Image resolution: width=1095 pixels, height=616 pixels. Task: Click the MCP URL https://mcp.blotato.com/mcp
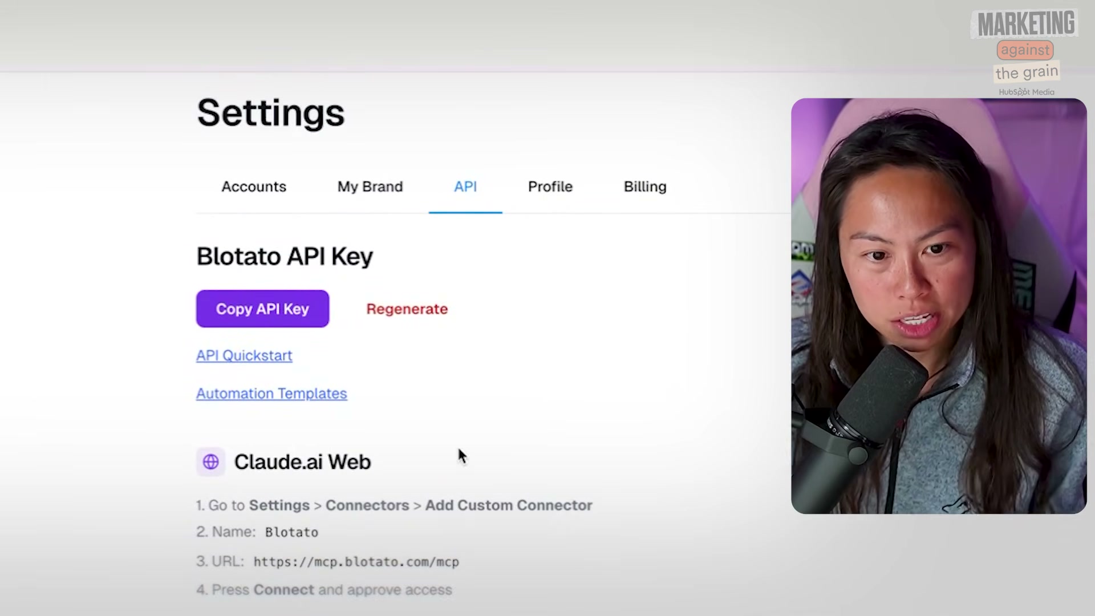356,562
